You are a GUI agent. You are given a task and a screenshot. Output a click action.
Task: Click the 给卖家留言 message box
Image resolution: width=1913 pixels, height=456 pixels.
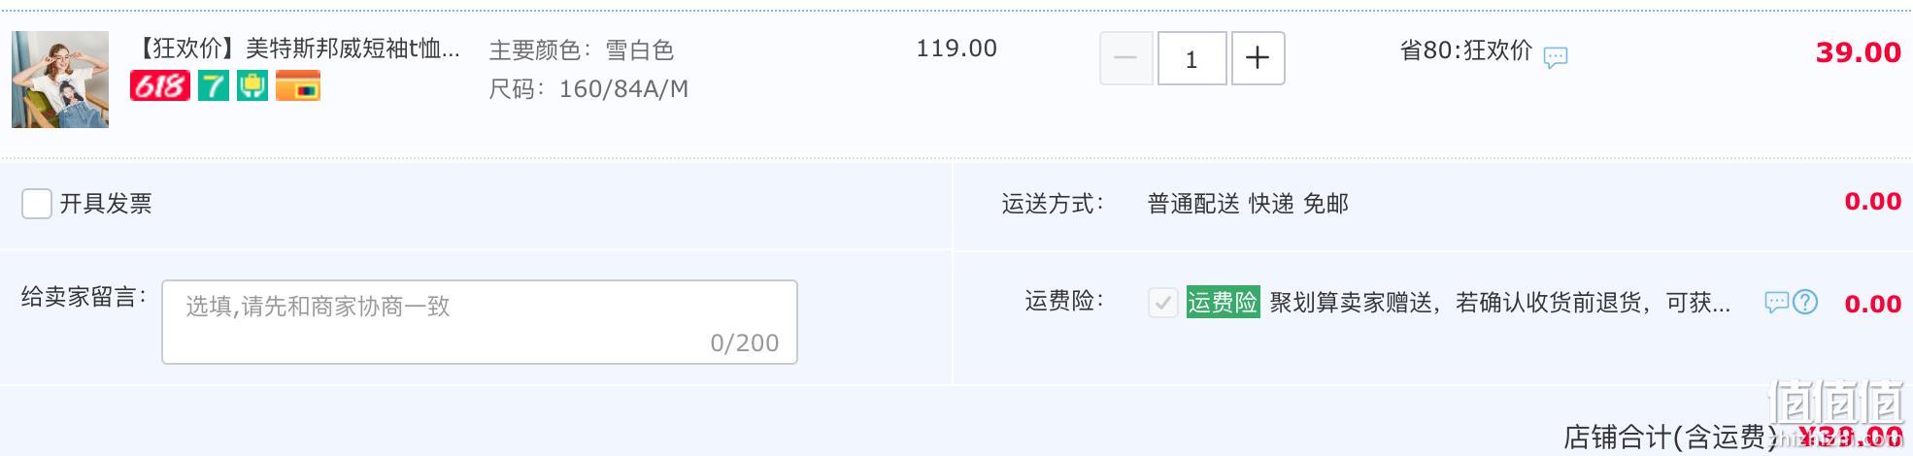pos(480,322)
